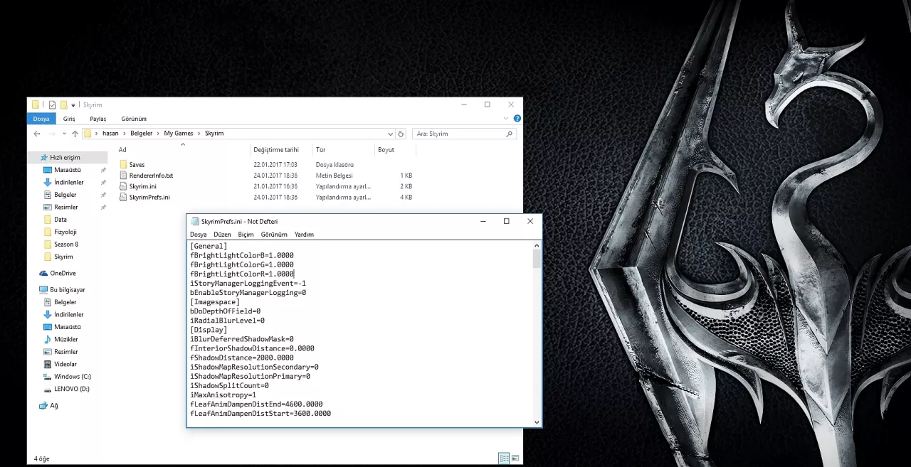Open Hızlı erişim in navigation pane
The width and height of the screenshot is (911, 467).
tap(65, 157)
